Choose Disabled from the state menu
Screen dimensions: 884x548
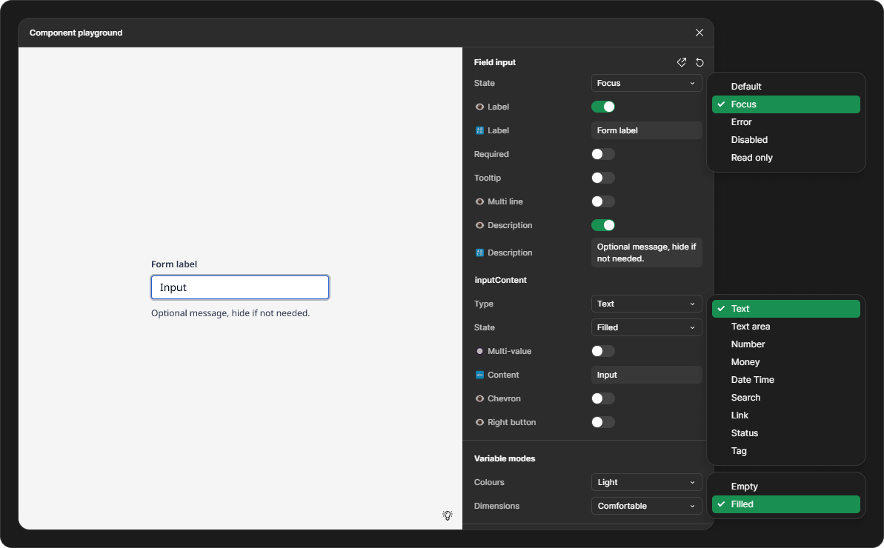coord(786,140)
